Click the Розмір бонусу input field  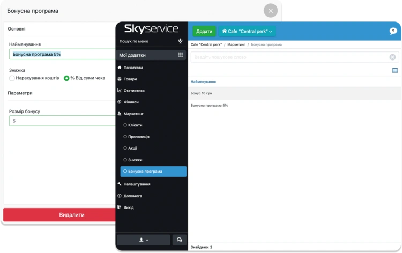coord(62,121)
